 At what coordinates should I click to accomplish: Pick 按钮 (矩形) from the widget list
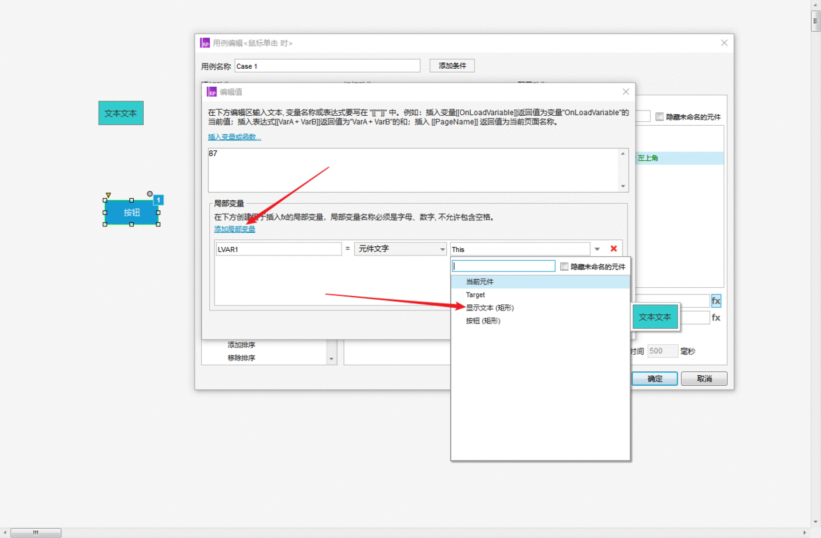coord(483,321)
